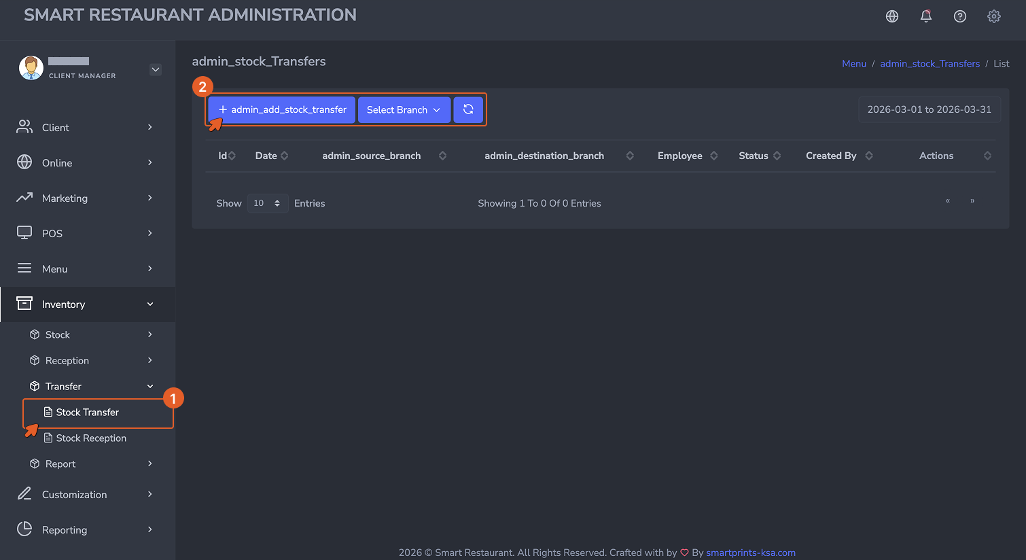
Task: Click the Client people icon
Action: (x=24, y=127)
